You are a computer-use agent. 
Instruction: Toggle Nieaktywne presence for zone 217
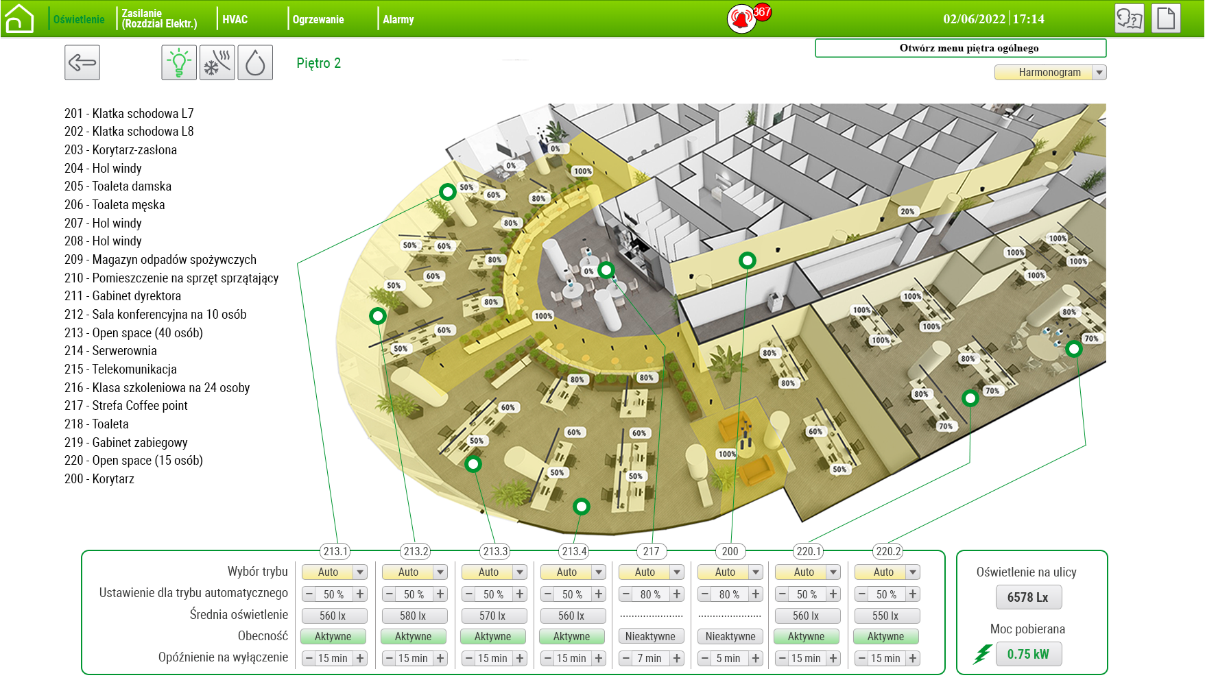pyautogui.click(x=651, y=637)
